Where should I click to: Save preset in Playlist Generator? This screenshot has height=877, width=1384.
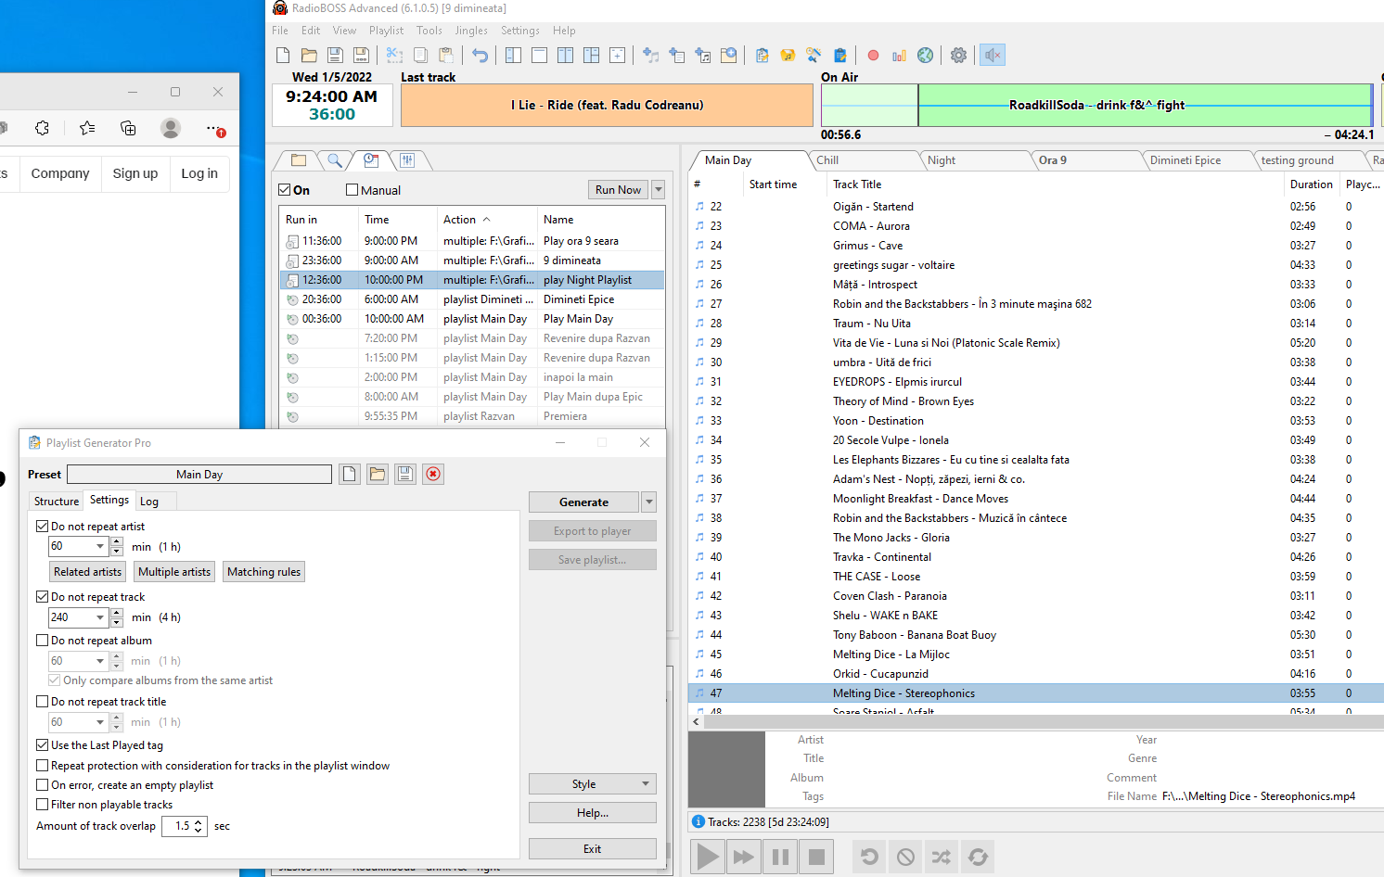tap(405, 474)
